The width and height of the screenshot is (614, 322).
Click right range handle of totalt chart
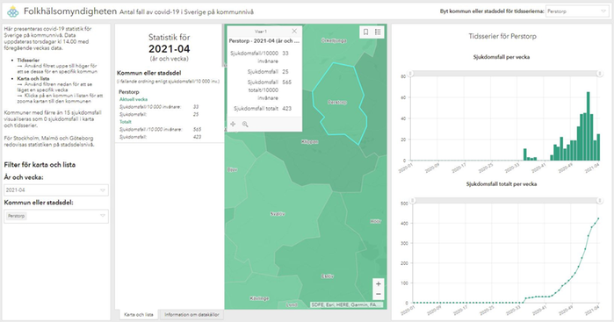click(x=599, y=201)
